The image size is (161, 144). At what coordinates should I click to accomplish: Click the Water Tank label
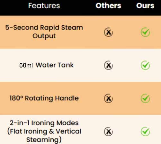(55, 65)
